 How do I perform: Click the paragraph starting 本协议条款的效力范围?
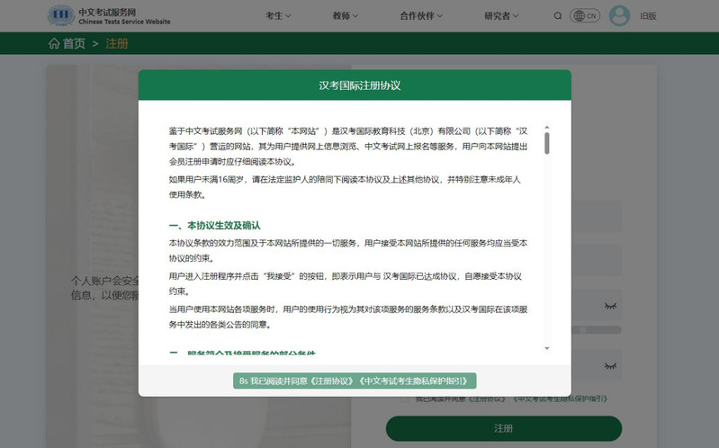click(x=348, y=250)
